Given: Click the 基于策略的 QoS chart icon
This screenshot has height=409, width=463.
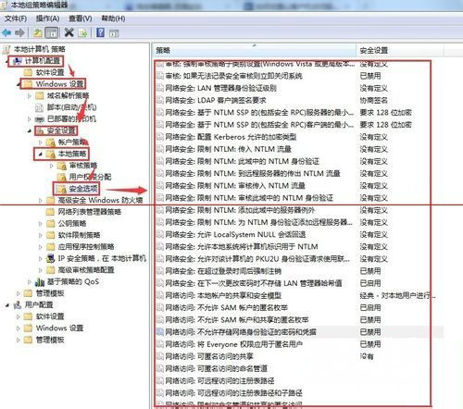Looking at the screenshot, I should 39,281.
